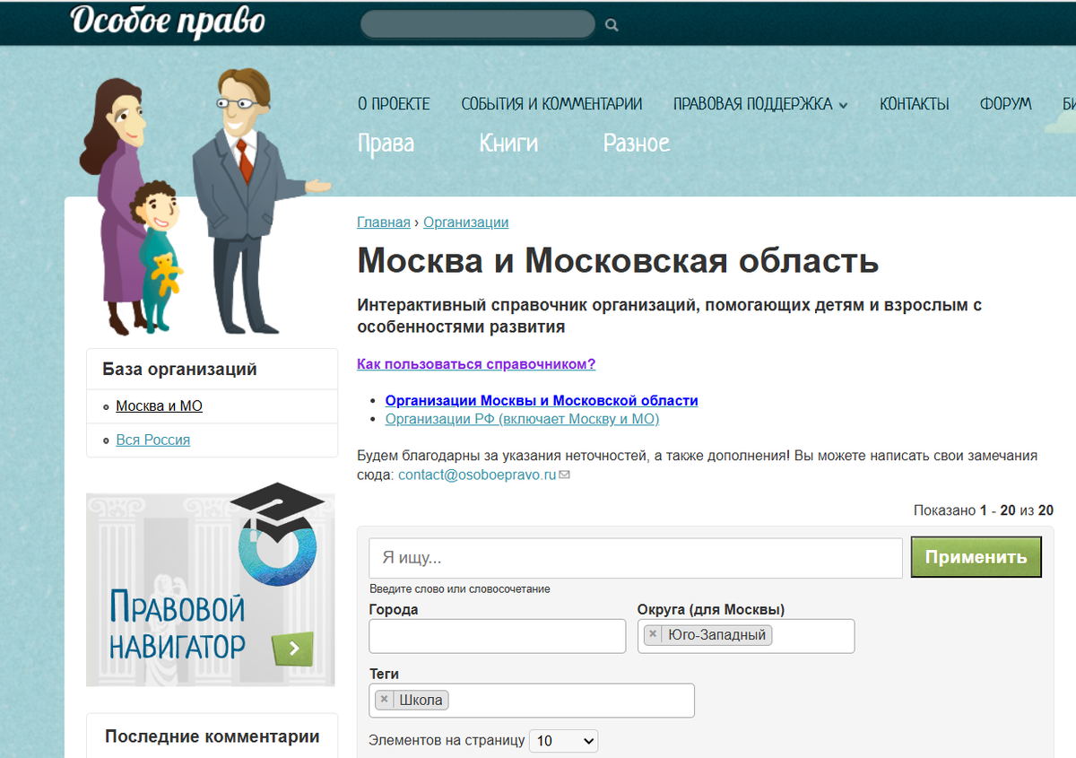Open the Города selection field

point(497,636)
